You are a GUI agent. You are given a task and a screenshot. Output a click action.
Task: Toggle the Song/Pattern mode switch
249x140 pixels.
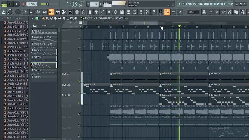click(x=4, y=4)
